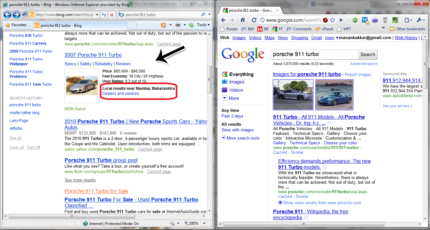Open the Chrome wrench settings menu
This screenshot has width=430, height=230.
pos(421,20)
